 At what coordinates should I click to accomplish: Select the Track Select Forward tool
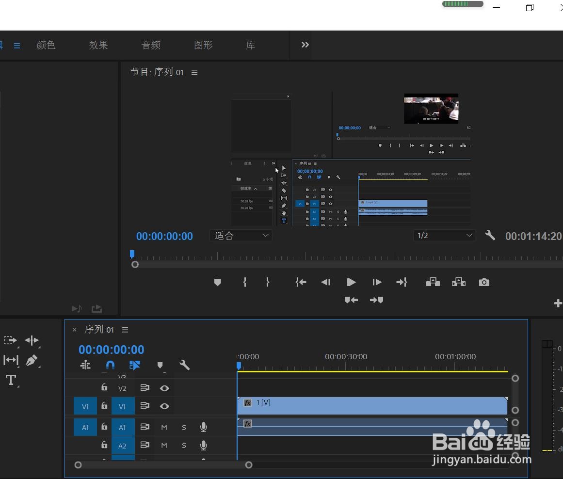click(10, 340)
